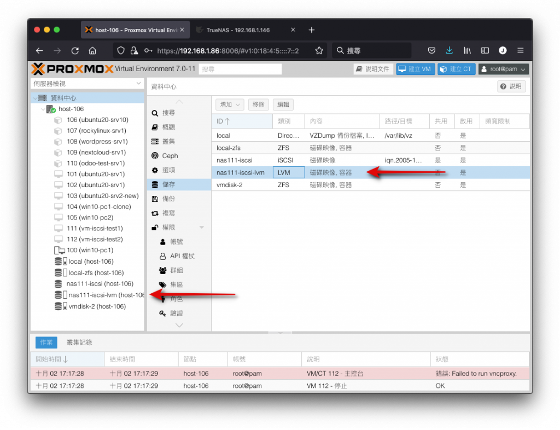
Task: Collapse 資料中心 tree node
Action: [x=35, y=98]
